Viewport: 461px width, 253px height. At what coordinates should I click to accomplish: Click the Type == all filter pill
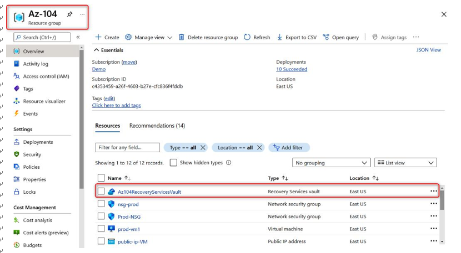183,147
